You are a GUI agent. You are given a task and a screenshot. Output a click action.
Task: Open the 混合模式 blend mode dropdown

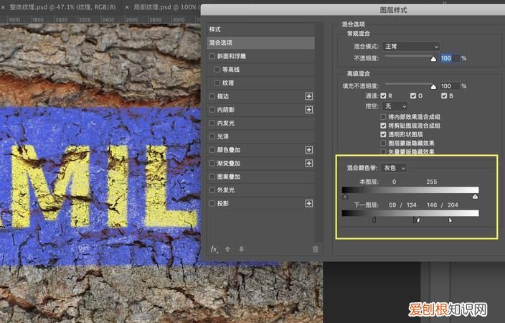point(411,47)
